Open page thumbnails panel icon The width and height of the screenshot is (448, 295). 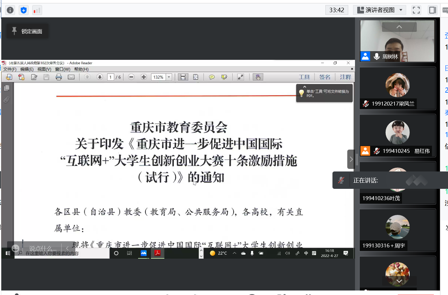tap(7, 88)
